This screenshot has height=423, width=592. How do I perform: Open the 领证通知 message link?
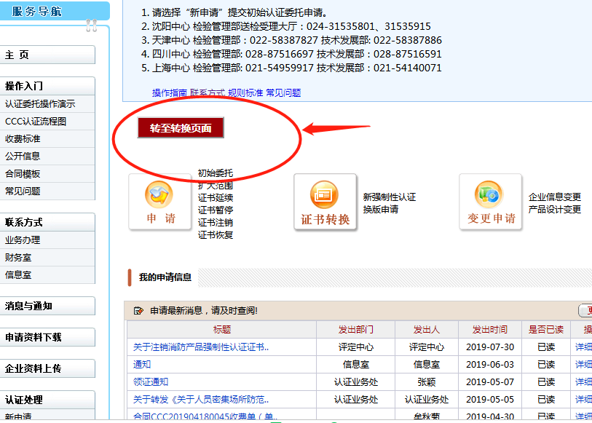pyautogui.click(x=151, y=382)
